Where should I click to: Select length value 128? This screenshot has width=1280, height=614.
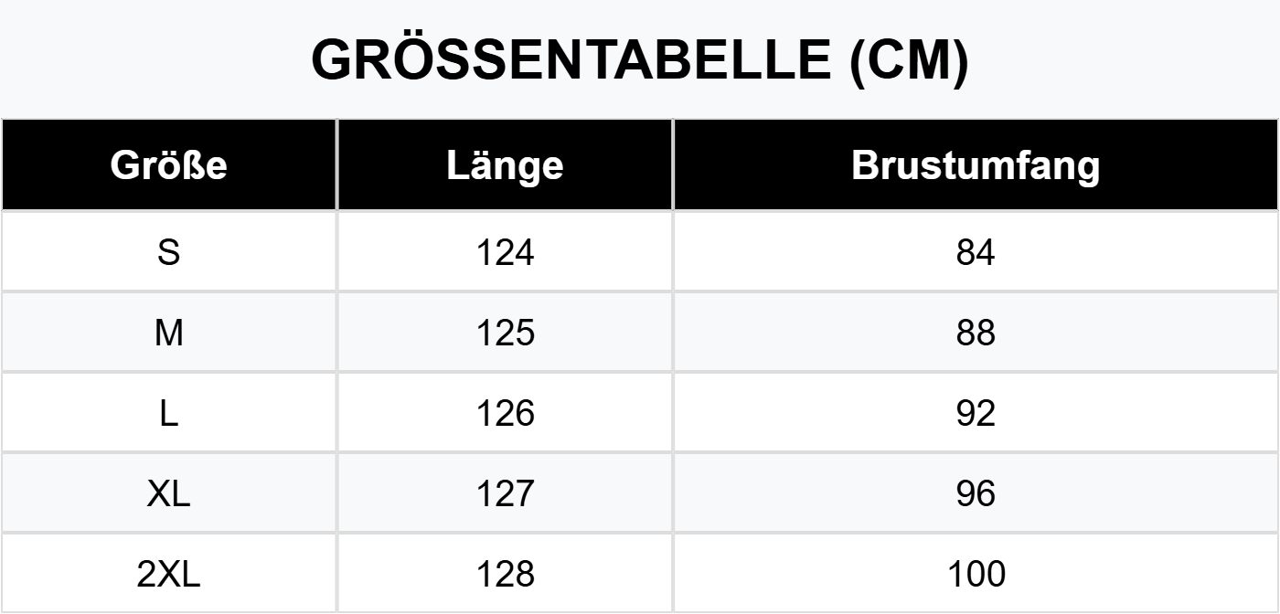tap(505, 574)
